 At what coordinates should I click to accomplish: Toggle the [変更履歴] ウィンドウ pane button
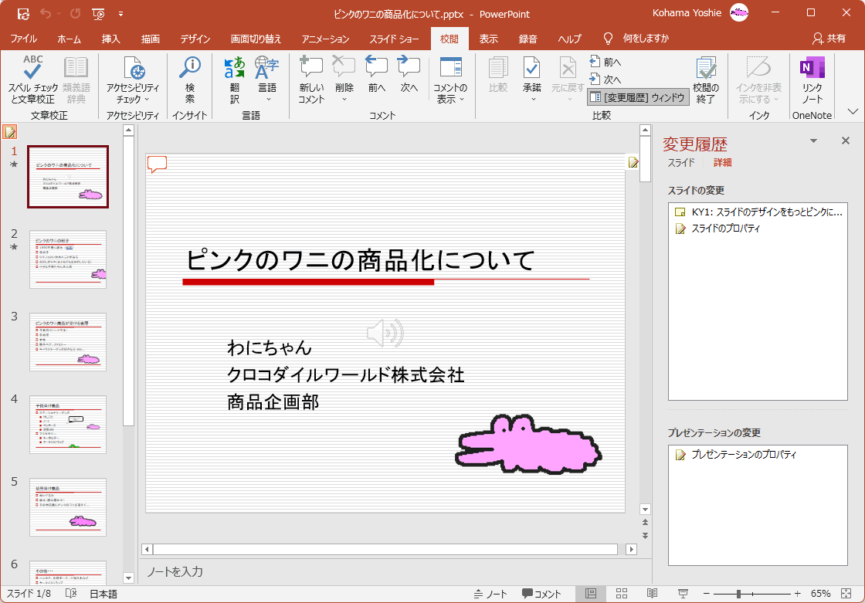(638, 97)
